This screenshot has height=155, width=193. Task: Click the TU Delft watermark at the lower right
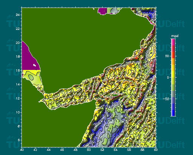pyautogui.click(x=171, y=145)
